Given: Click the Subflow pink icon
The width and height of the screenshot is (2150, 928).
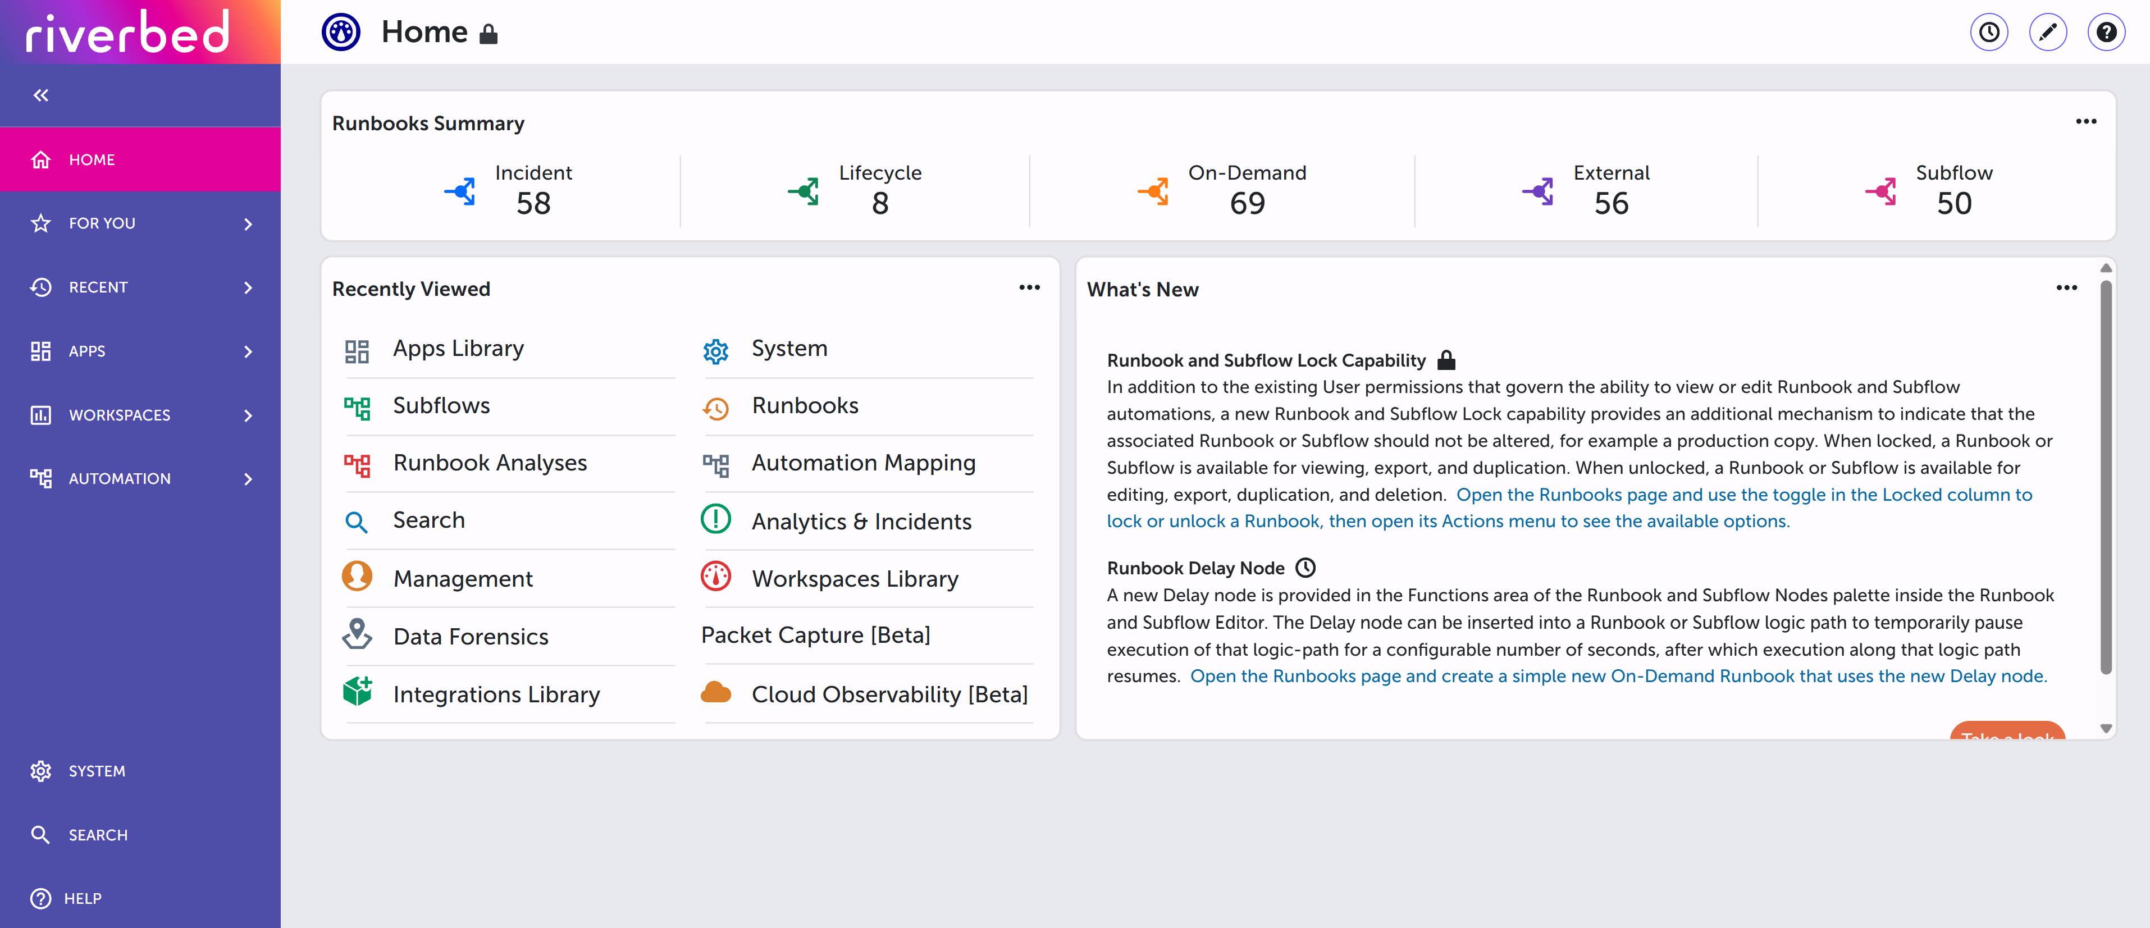Looking at the screenshot, I should tap(1880, 191).
